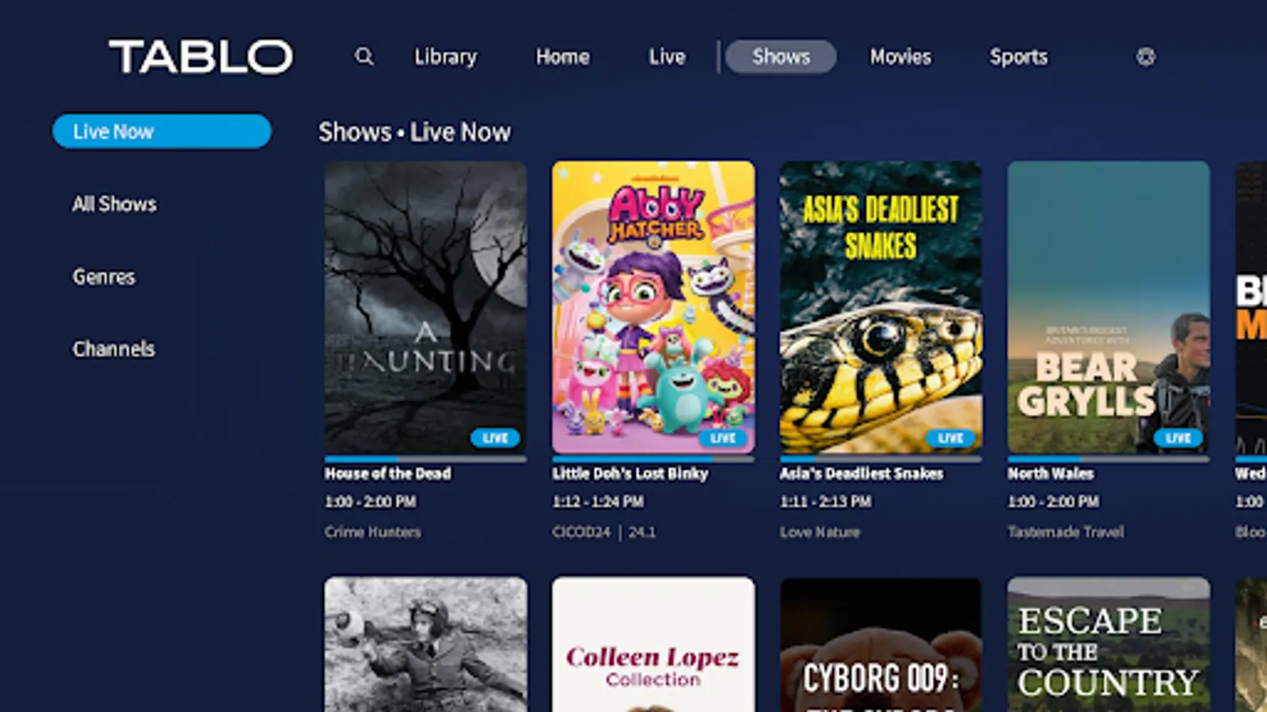The image size is (1267, 712).
Task: Click the 'Crime Hunters' channel name
Action: 373,532
